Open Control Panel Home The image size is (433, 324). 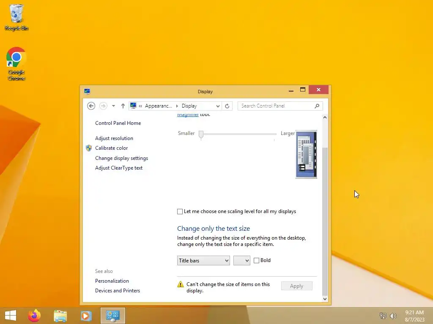point(118,123)
